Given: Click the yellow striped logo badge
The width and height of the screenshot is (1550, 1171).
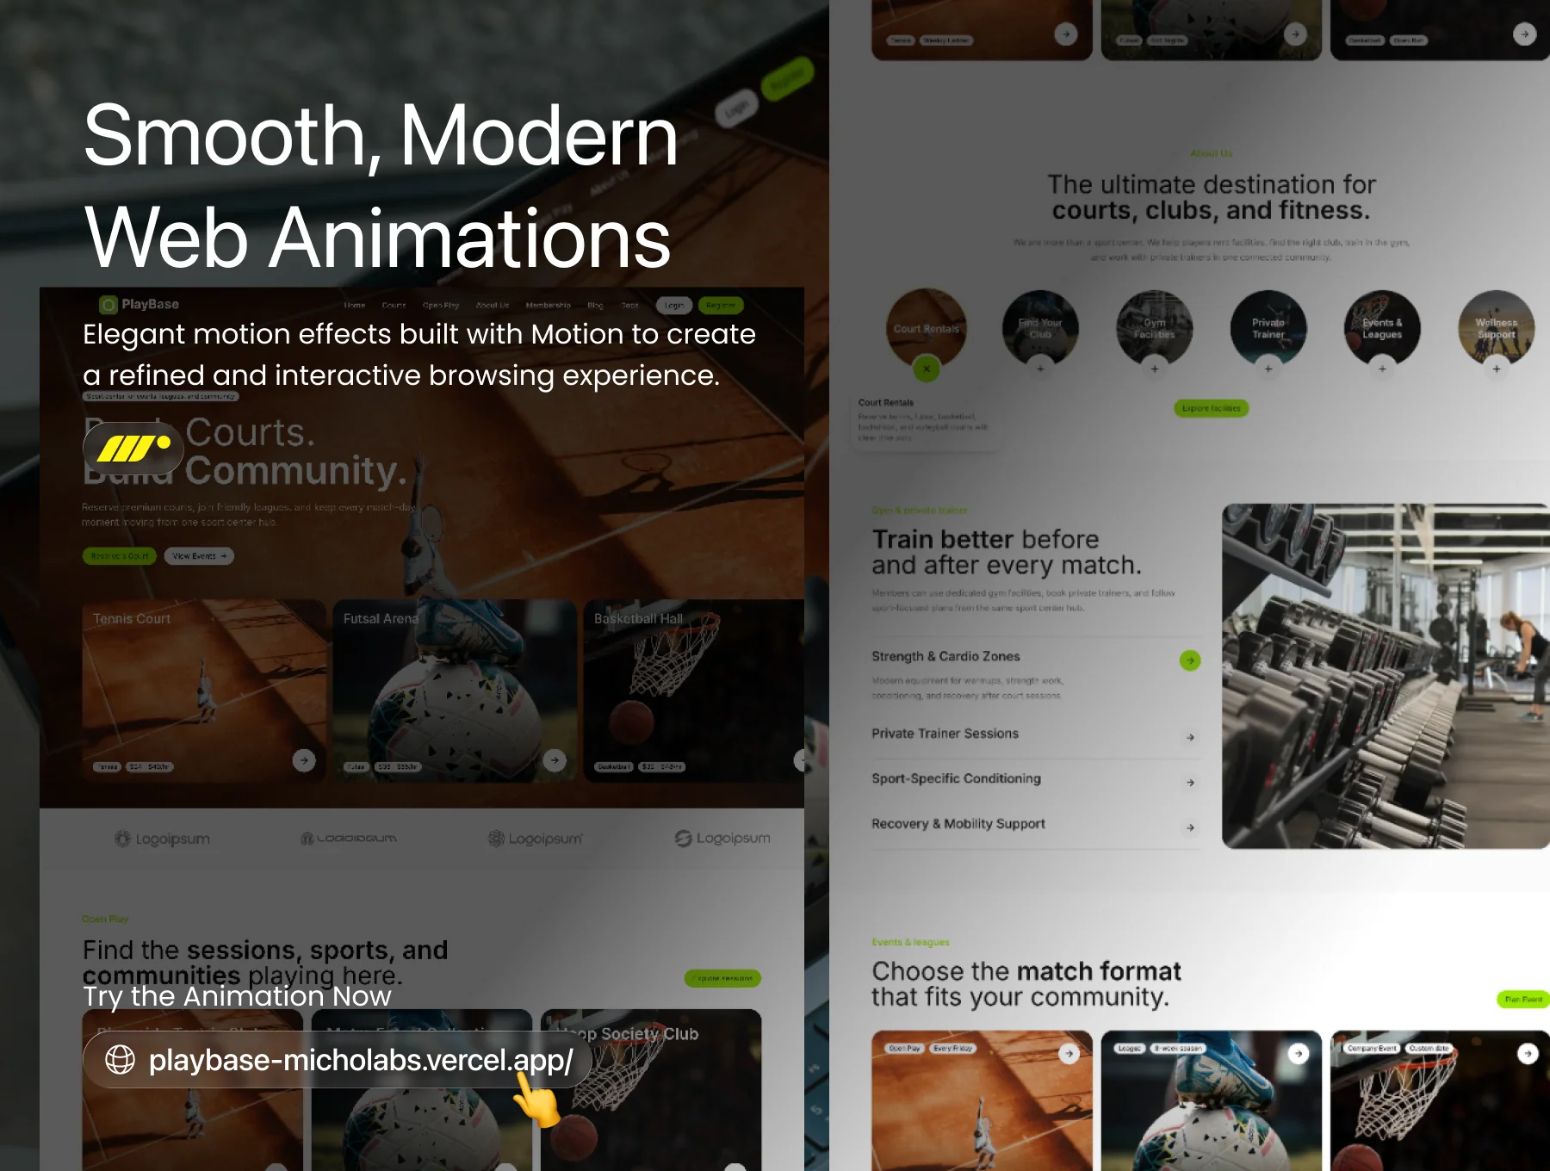Looking at the screenshot, I should pos(133,449).
